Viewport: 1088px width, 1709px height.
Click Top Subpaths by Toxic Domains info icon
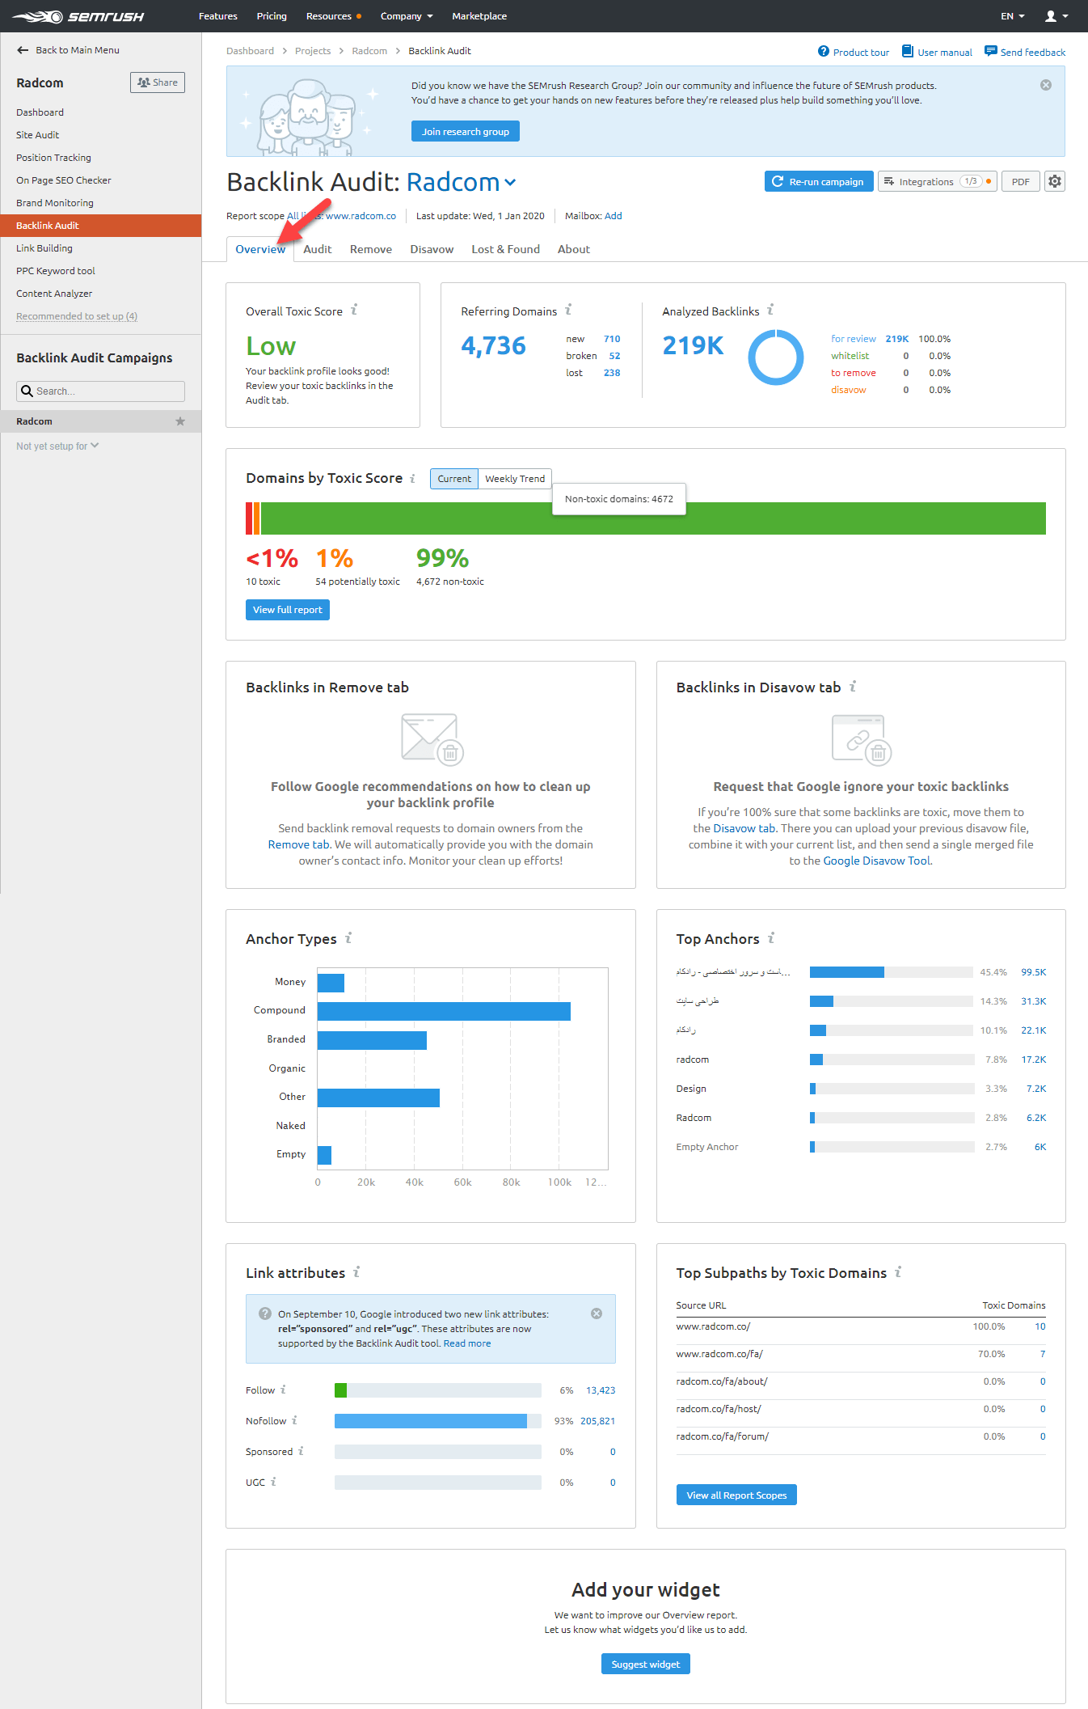898,1271
